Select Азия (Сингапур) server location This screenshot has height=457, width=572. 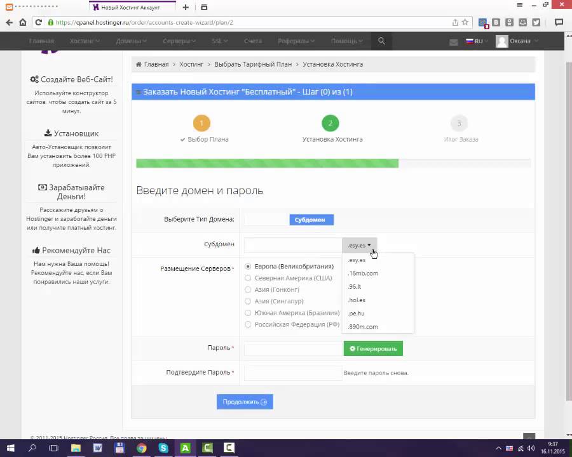tap(248, 301)
